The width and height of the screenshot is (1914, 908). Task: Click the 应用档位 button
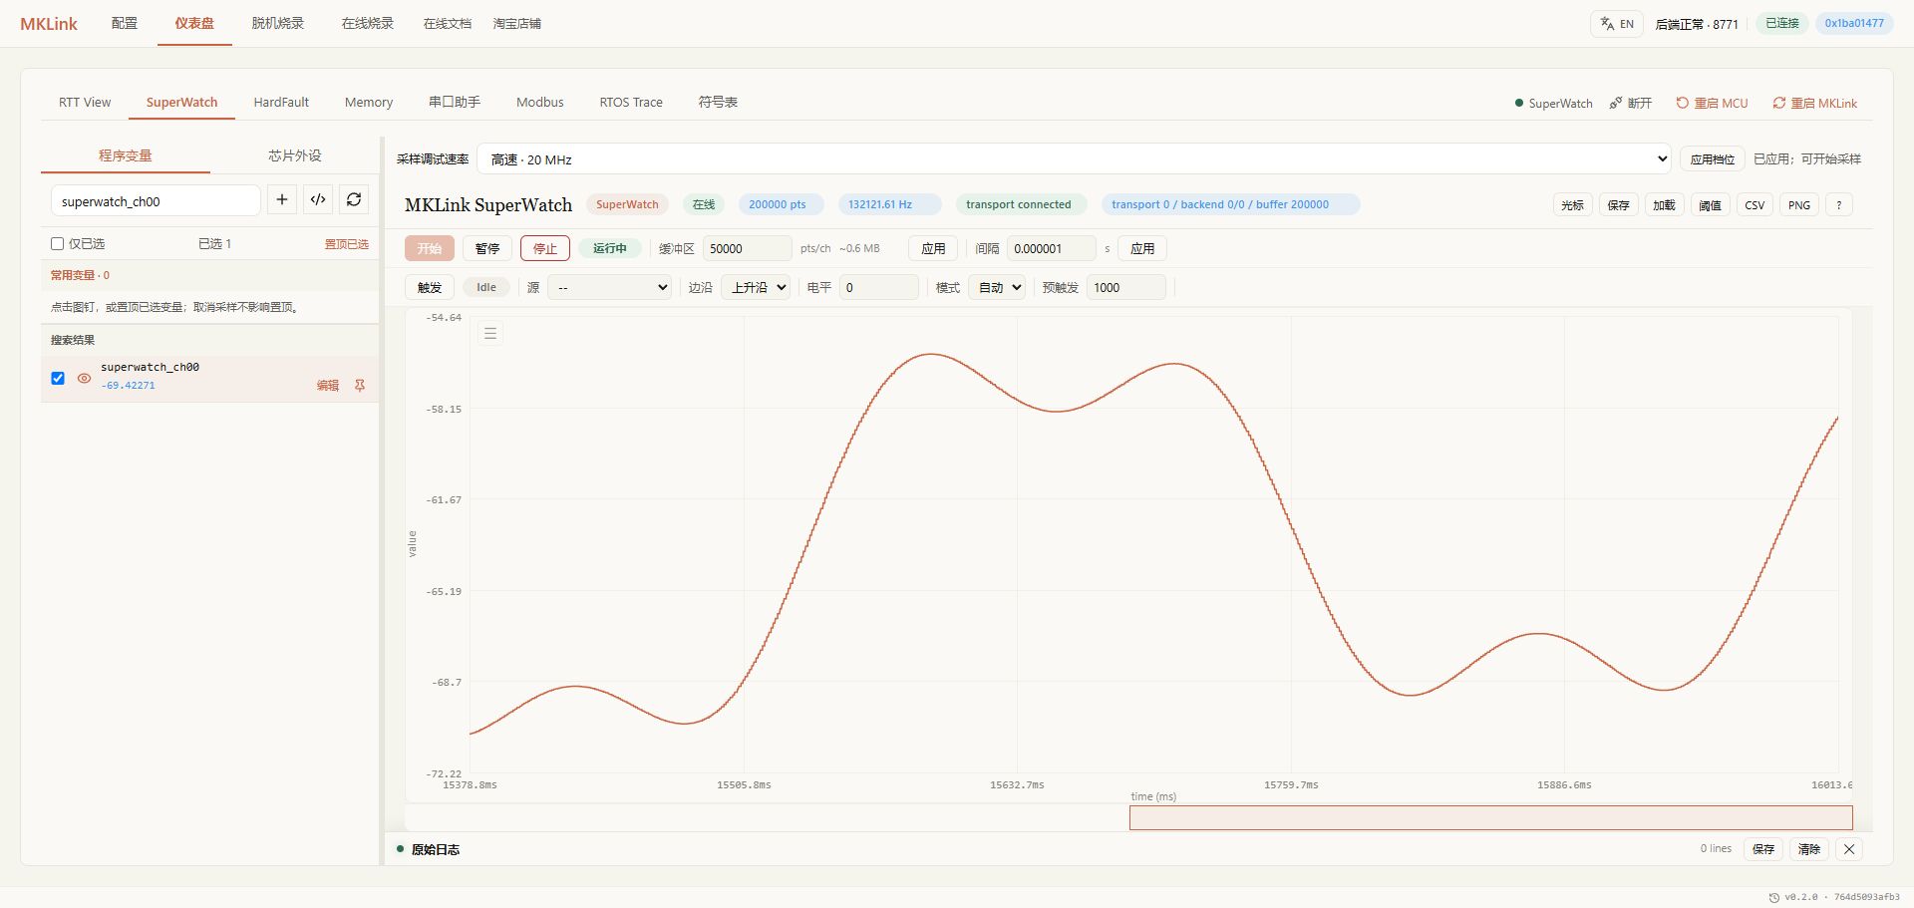click(x=1713, y=159)
